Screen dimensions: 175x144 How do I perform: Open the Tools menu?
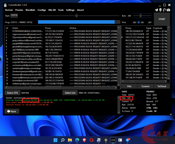pyautogui.click(x=61, y=10)
